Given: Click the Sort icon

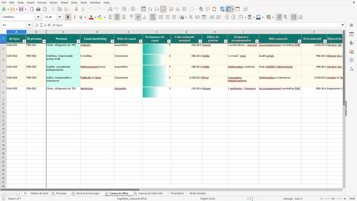Looking at the screenshot, I should click(143, 9).
